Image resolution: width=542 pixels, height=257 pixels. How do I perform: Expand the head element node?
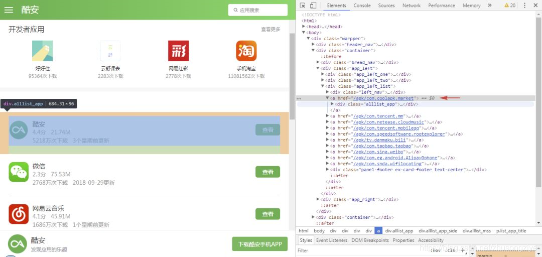click(x=304, y=27)
